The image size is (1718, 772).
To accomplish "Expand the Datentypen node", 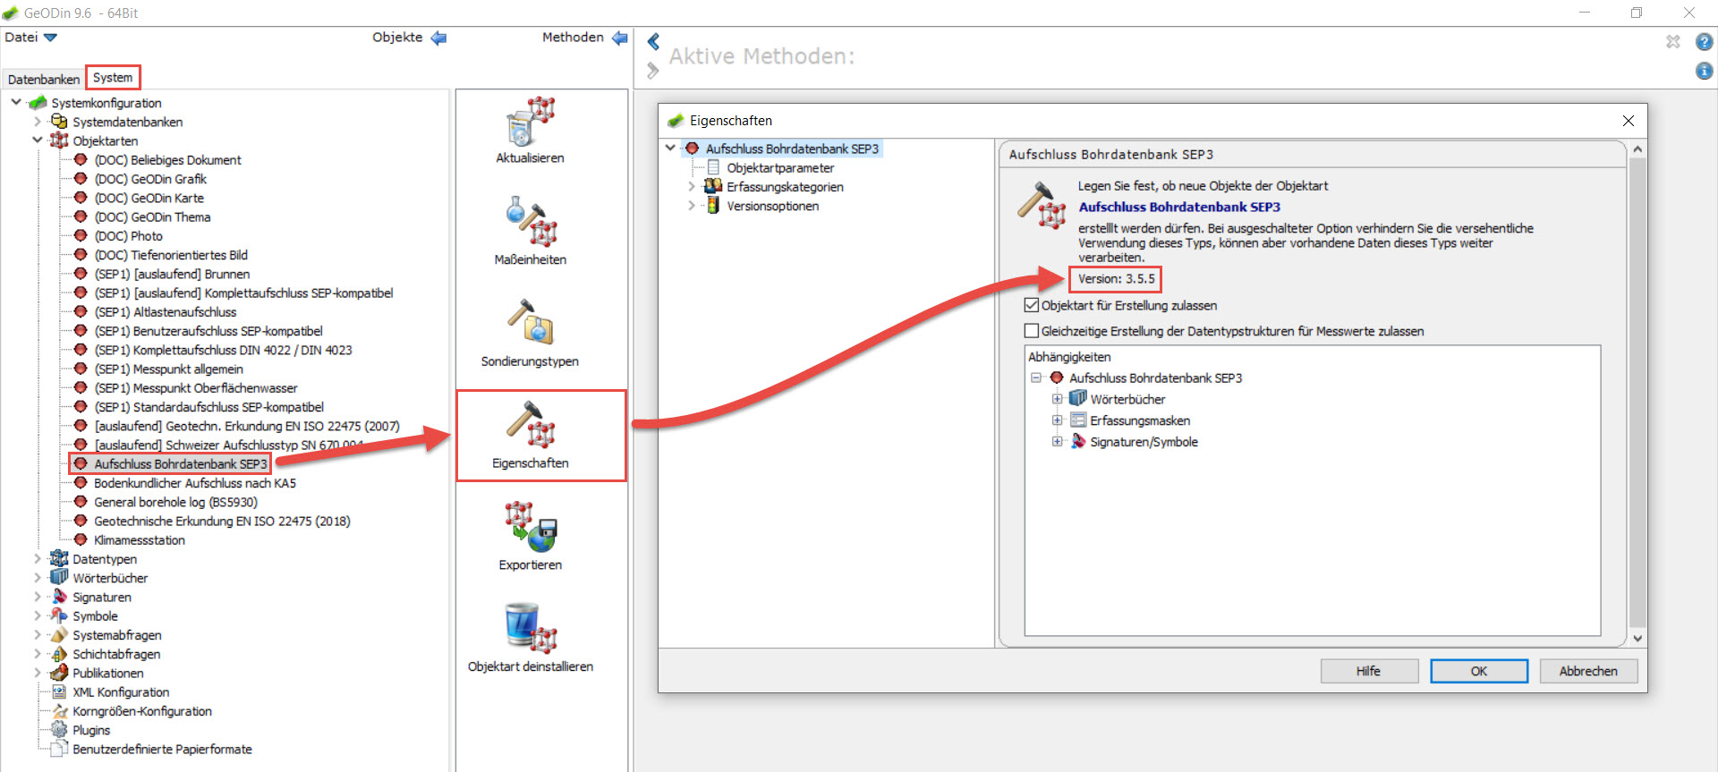I will pos(38,559).
